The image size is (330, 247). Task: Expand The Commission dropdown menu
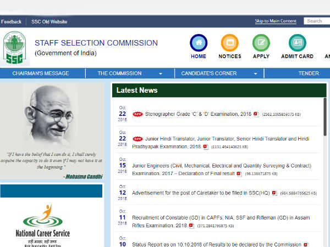point(161,74)
